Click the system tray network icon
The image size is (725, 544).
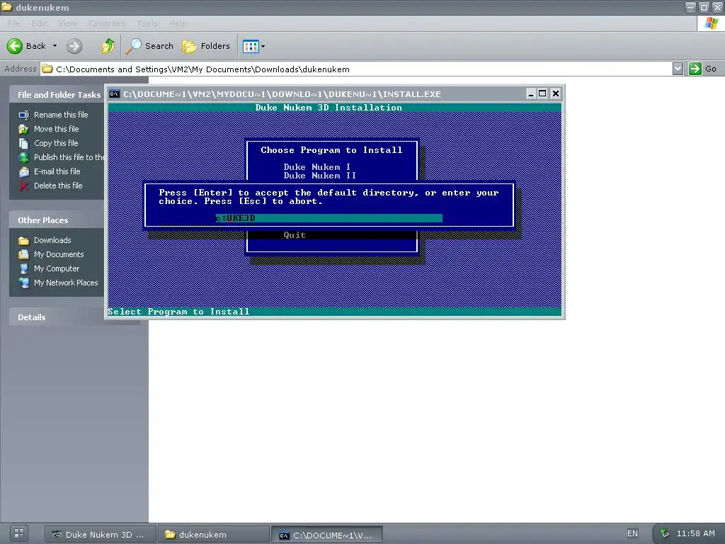[665, 533]
